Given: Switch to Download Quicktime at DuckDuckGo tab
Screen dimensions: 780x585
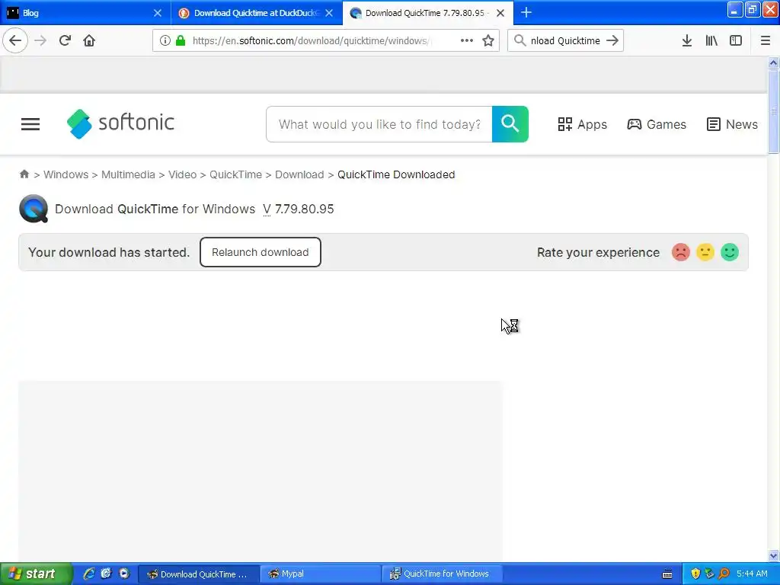Looking at the screenshot, I should 257,12.
